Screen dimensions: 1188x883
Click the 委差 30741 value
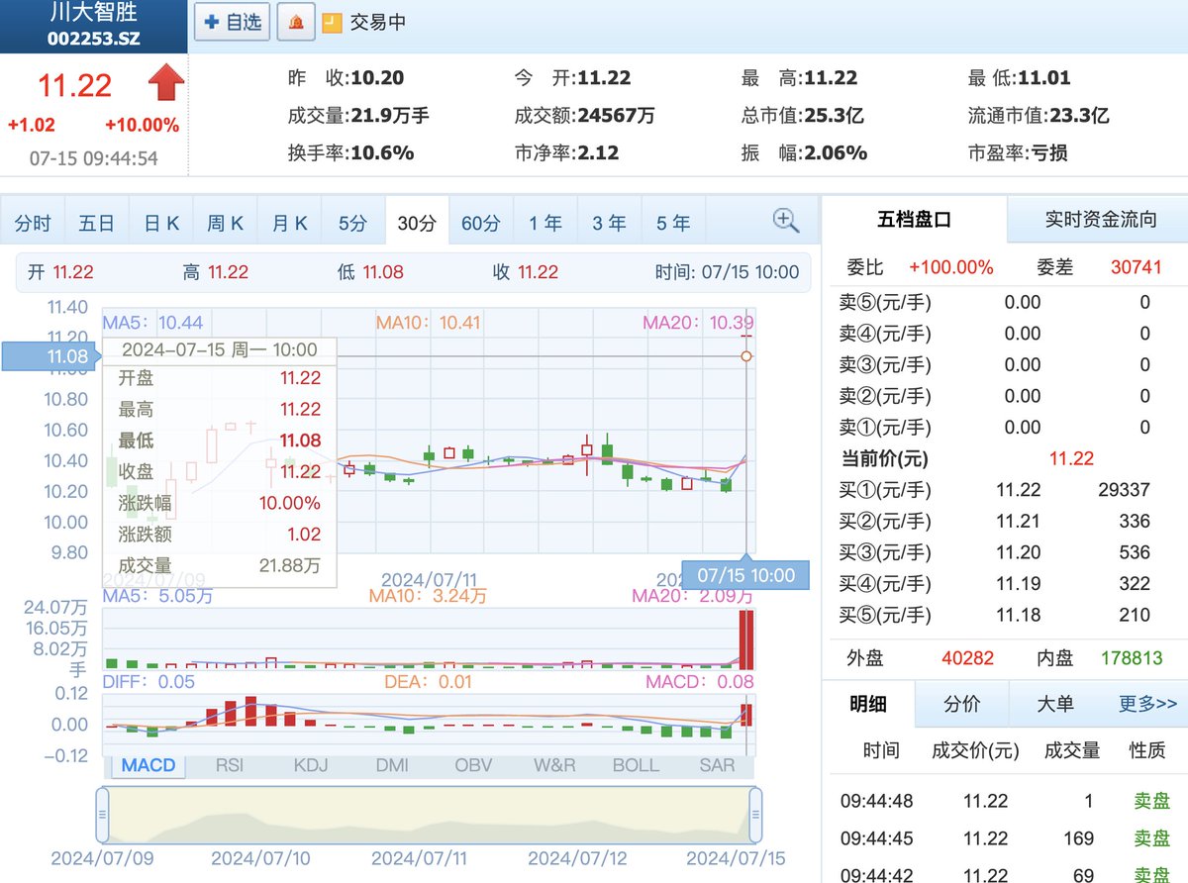(x=1136, y=267)
